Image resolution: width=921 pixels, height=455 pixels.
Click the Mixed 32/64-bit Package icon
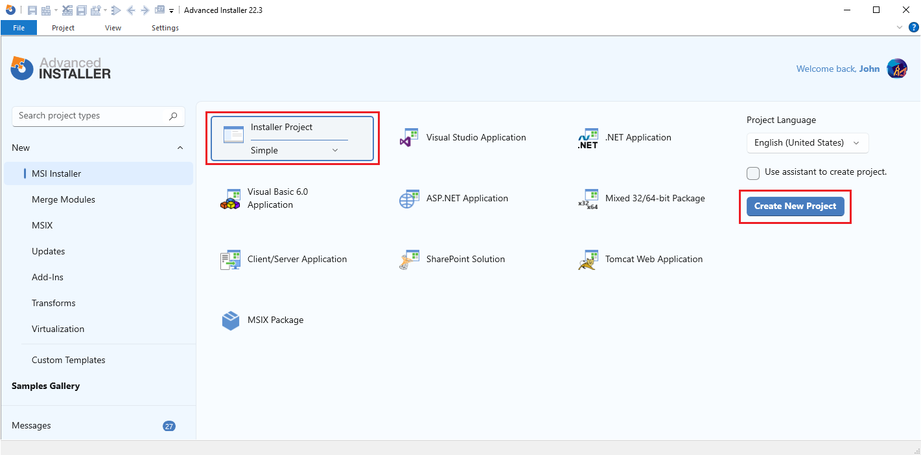pos(588,199)
